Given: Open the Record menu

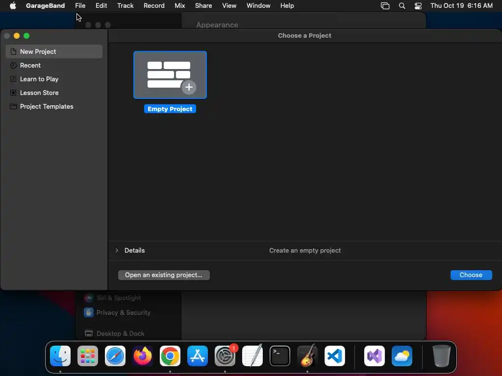Looking at the screenshot, I should (153, 6).
